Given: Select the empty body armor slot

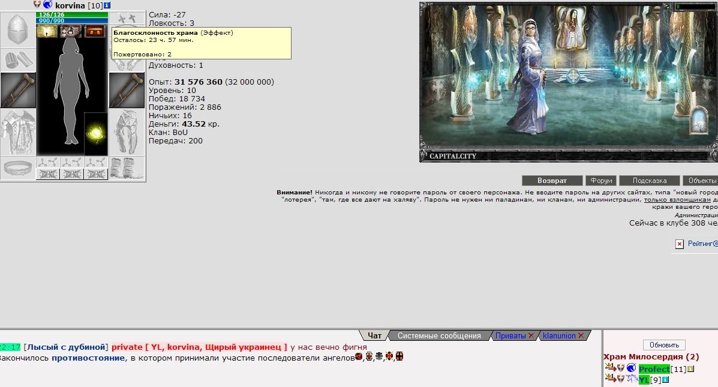Looking at the screenshot, I should [x=18, y=133].
